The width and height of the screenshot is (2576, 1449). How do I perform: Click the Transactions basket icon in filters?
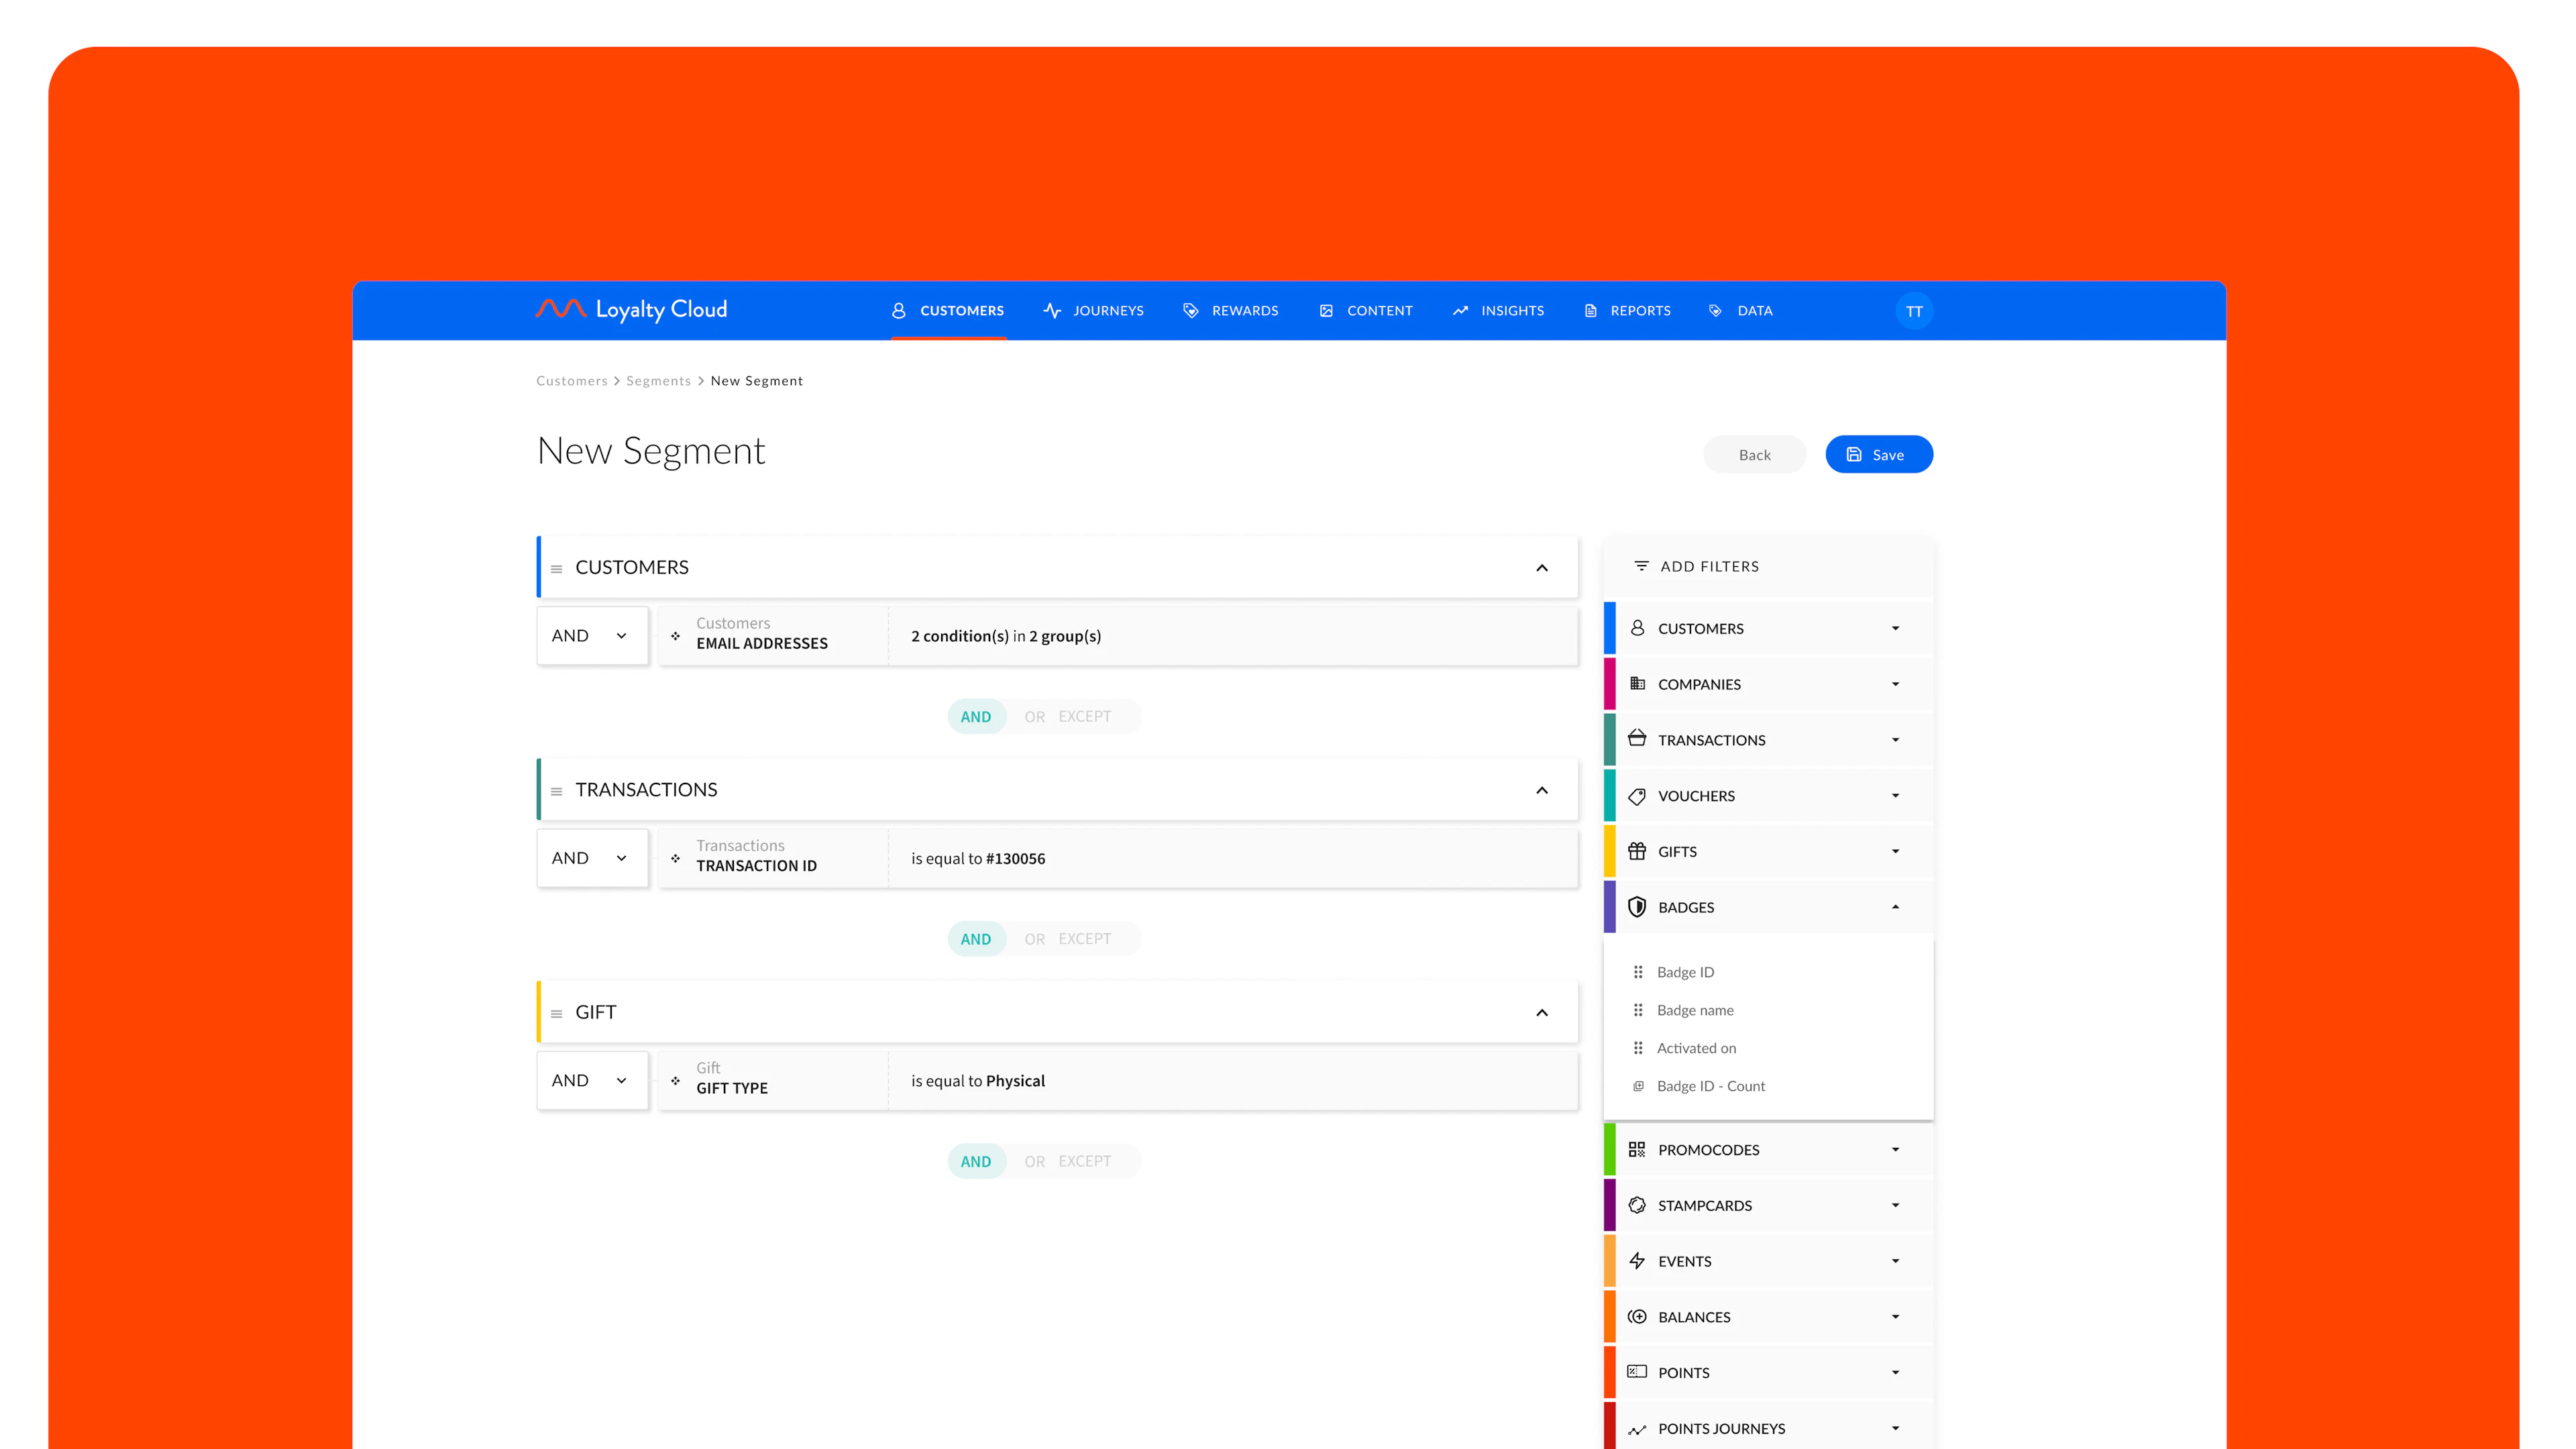1637,739
